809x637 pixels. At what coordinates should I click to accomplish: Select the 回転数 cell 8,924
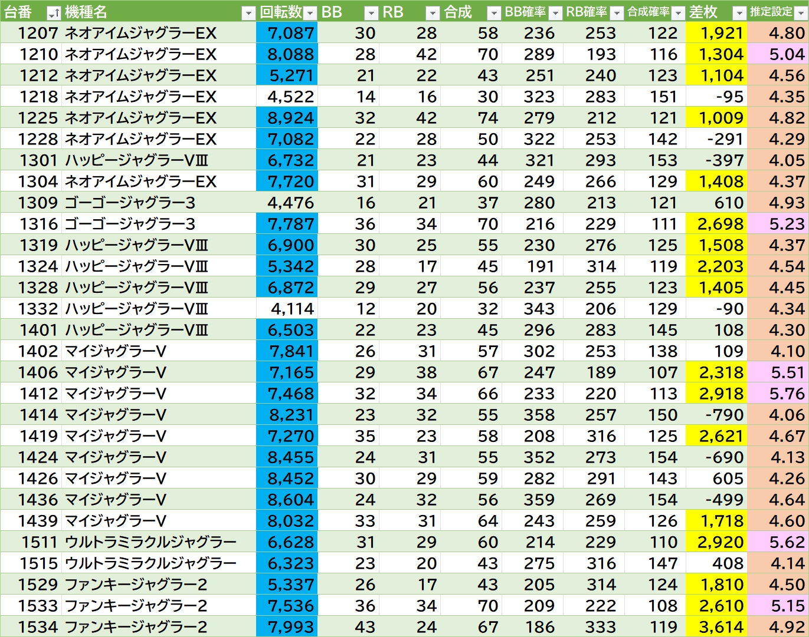tap(287, 118)
